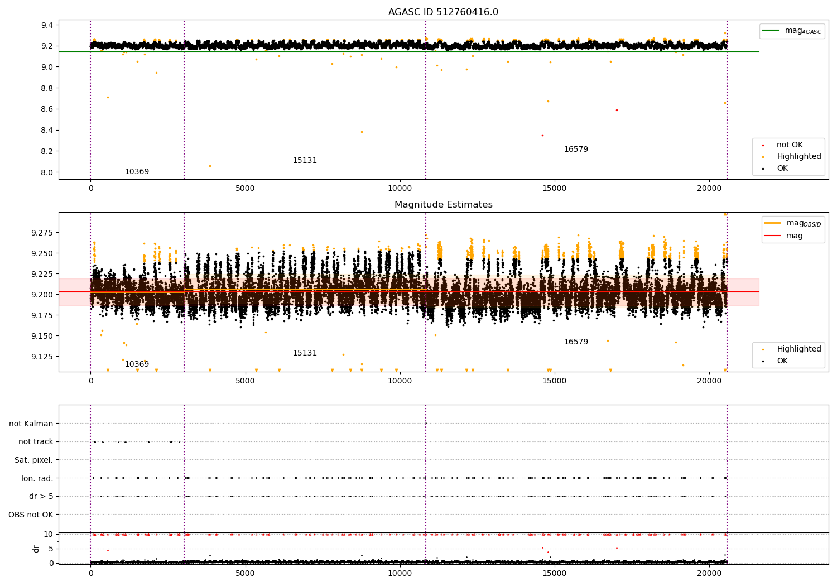Click the 'not Kalman' row label
Screen dimensions: 837x586
[x=31, y=424]
